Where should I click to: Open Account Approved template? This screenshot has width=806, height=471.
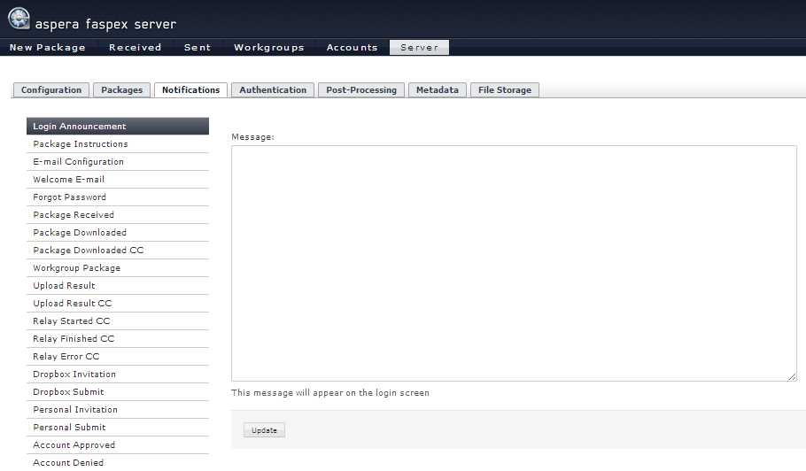pyautogui.click(x=118, y=445)
